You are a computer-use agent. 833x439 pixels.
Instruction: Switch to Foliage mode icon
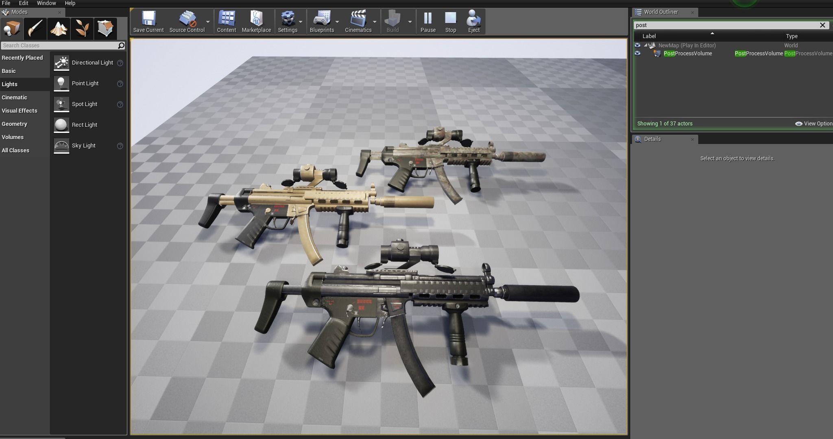pyautogui.click(x=82, y=28)
